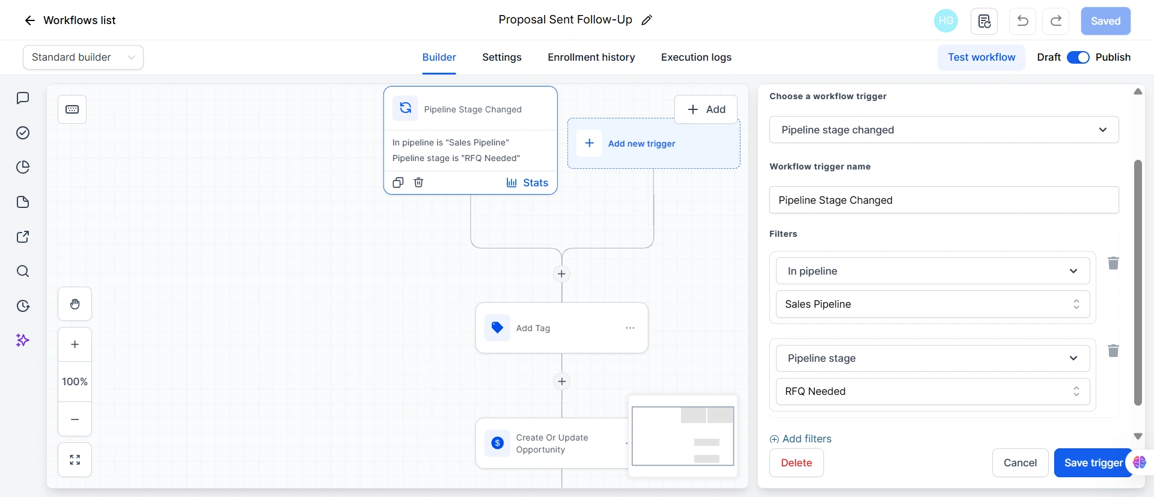
Task: Edit workflow name with pencil icon
Action: click(647, 20)
